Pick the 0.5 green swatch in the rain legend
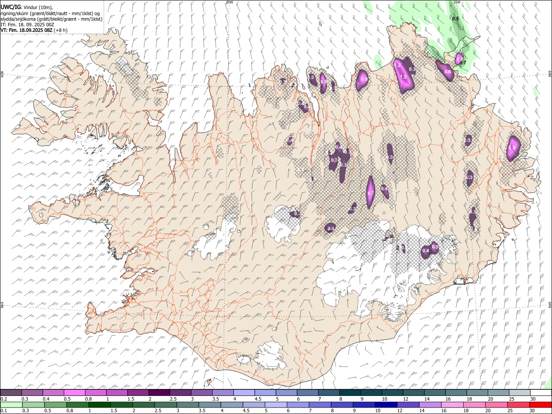The width and height of the screenshot is (552, 414). [x=55, y=405]
